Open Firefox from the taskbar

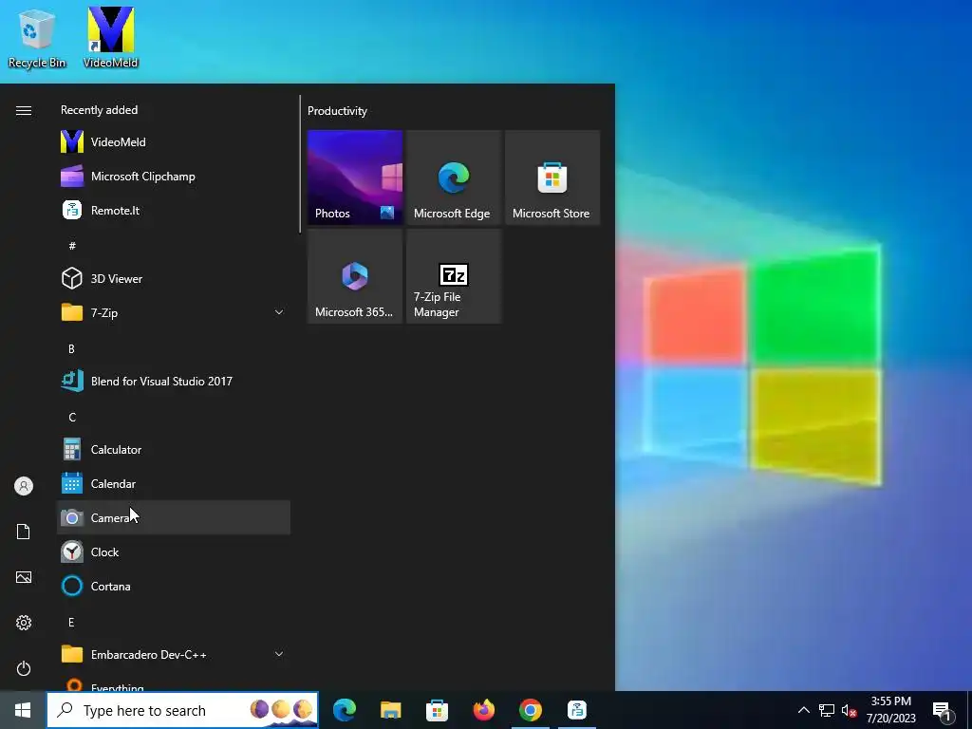483,710
